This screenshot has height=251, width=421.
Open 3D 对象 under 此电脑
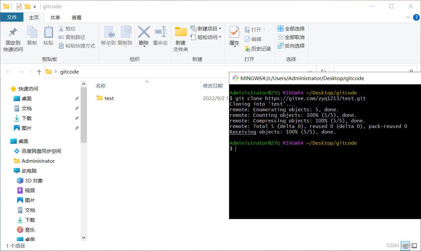pos(30,181)
